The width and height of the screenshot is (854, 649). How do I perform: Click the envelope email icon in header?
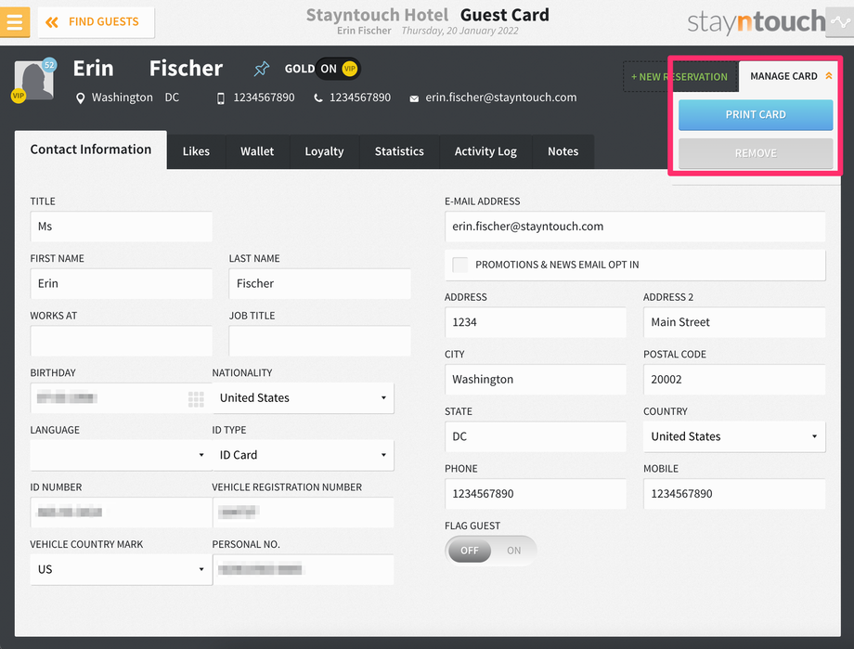pyautogui.click(x=414, y=98)
